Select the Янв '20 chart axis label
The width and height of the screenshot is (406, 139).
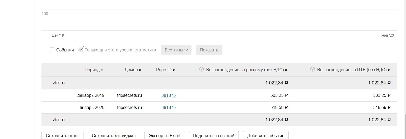pyautogui.click(x=388, y=35)
